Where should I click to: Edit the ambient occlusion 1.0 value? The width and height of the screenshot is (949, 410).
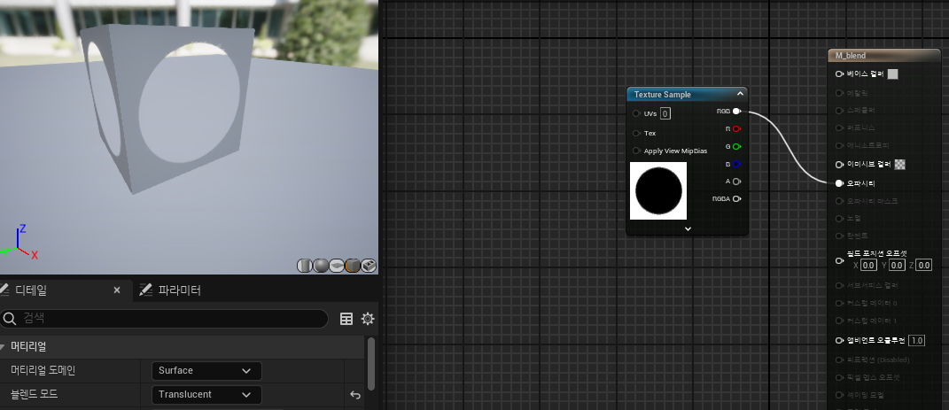917,340
